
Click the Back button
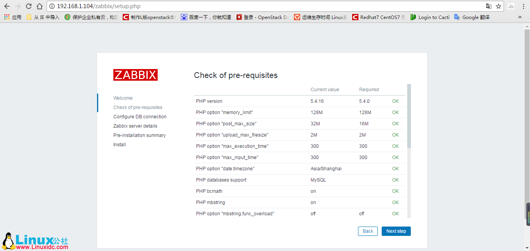[367, 231]
